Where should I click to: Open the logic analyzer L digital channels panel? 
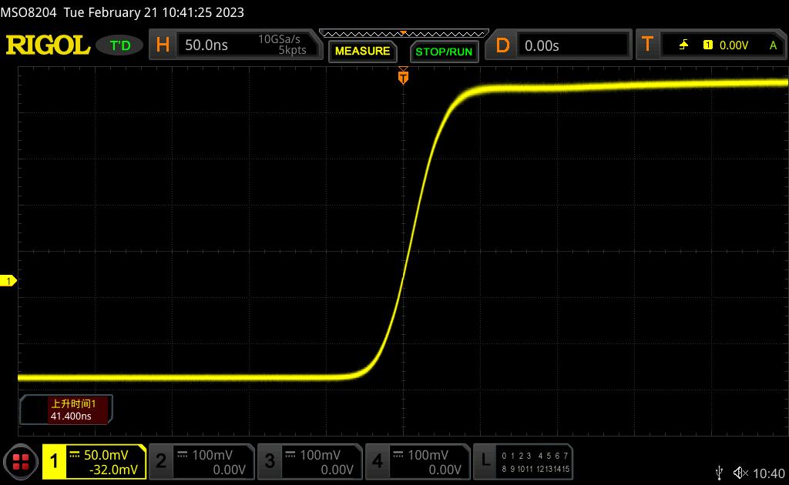[x=523, y=462]
